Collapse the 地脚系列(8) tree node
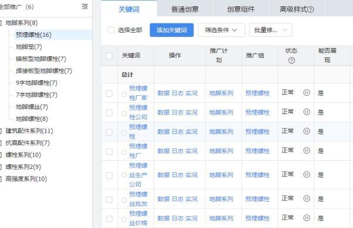This screenshot has width=353, height=228. pos(1,23)
